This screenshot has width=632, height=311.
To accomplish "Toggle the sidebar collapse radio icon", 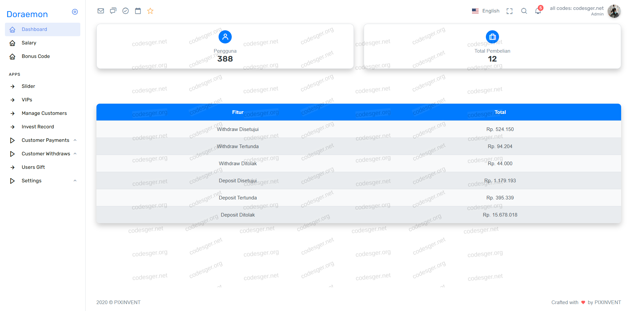I will (75, 12).
